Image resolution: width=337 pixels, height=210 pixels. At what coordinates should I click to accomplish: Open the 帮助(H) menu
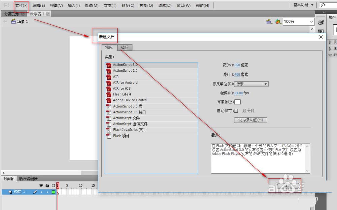click(x=203, y=5)
